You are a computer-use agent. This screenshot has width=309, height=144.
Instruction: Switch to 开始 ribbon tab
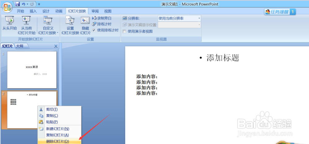coord(20,11)
